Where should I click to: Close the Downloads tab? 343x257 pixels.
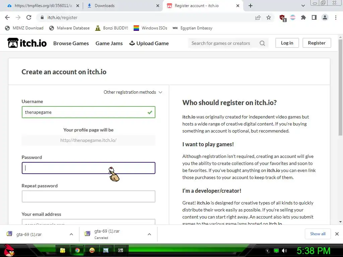coord(158,6)
